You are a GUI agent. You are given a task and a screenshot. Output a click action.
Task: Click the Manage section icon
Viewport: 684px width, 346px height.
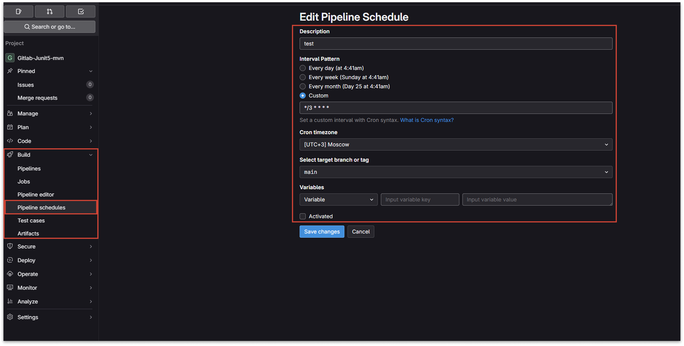pos(10,113)
